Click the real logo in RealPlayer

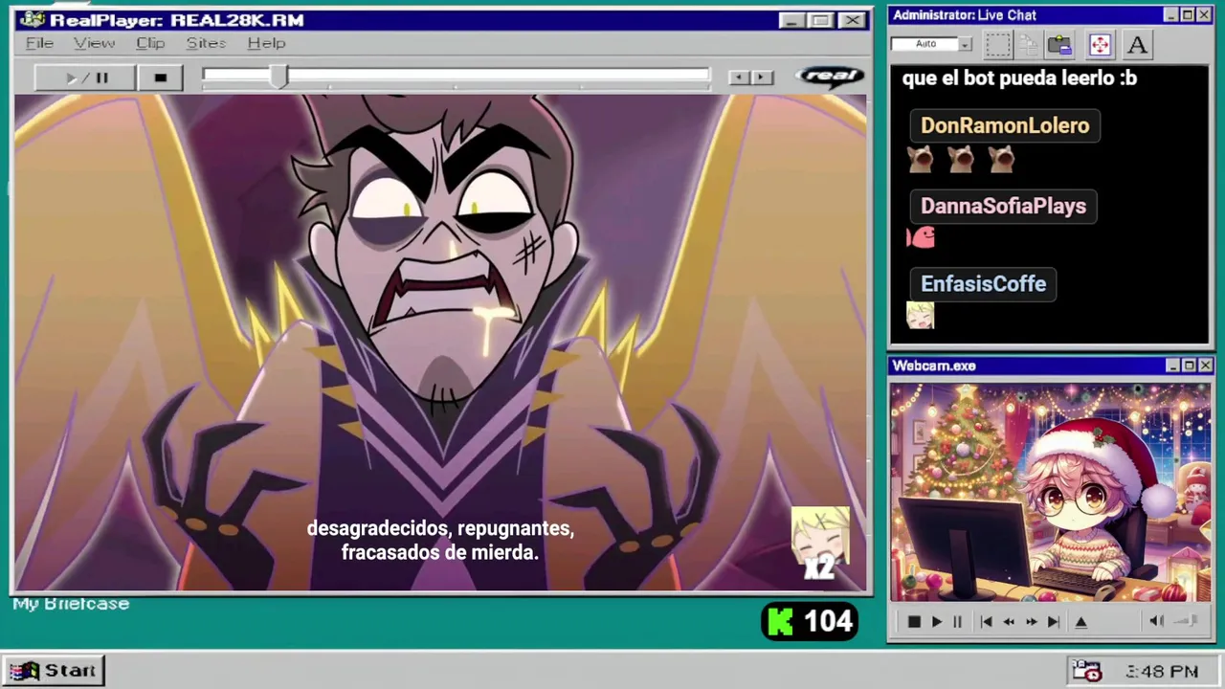[x=829, y=77]
